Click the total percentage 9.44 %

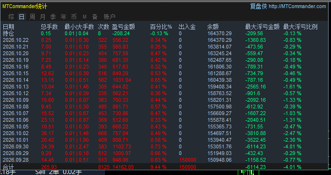click(x=158, y=167)
